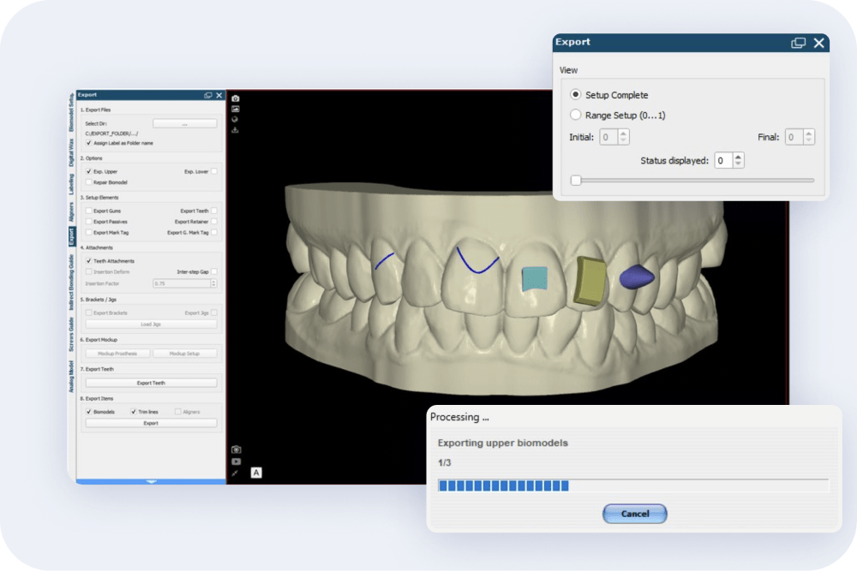Open the 'Indirect Bonding Guide' side tab
This screenshot has width=857, height=571.
pos(71,283)
